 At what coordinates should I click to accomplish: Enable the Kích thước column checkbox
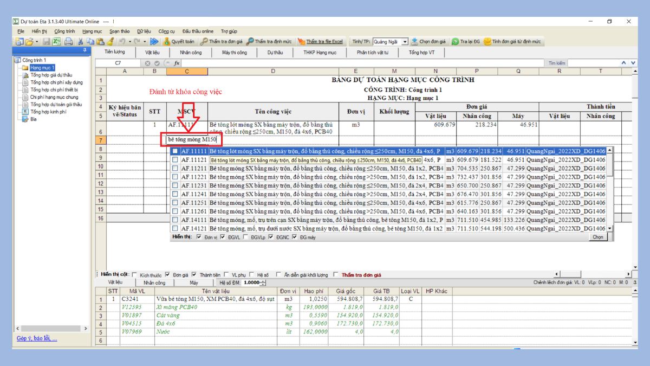click(135, 275)
